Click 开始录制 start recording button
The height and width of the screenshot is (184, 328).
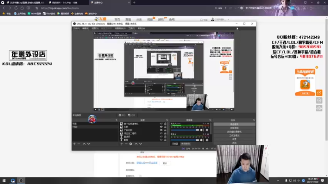pyautogui.click(x=234, y=128)
